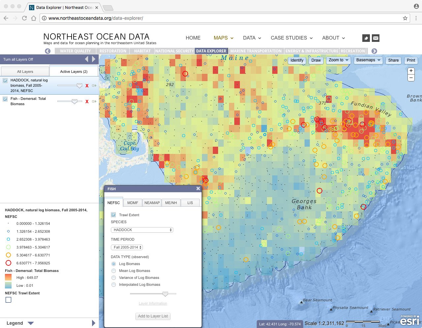Select the ME/NH tab in the FISH window
Viewport: 422px width, 328px height.
[171, 203]
